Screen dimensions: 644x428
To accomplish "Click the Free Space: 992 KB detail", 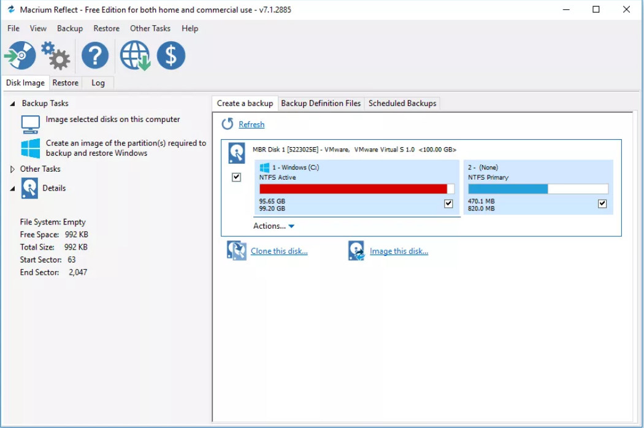I will coord(54,234).
